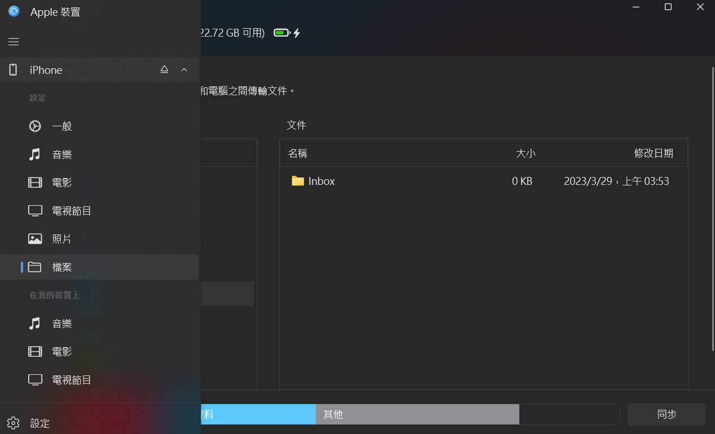Screen dimensions: 715x434
Task: Click the film icon for 電影 under 設定
Action: point(35,183)
